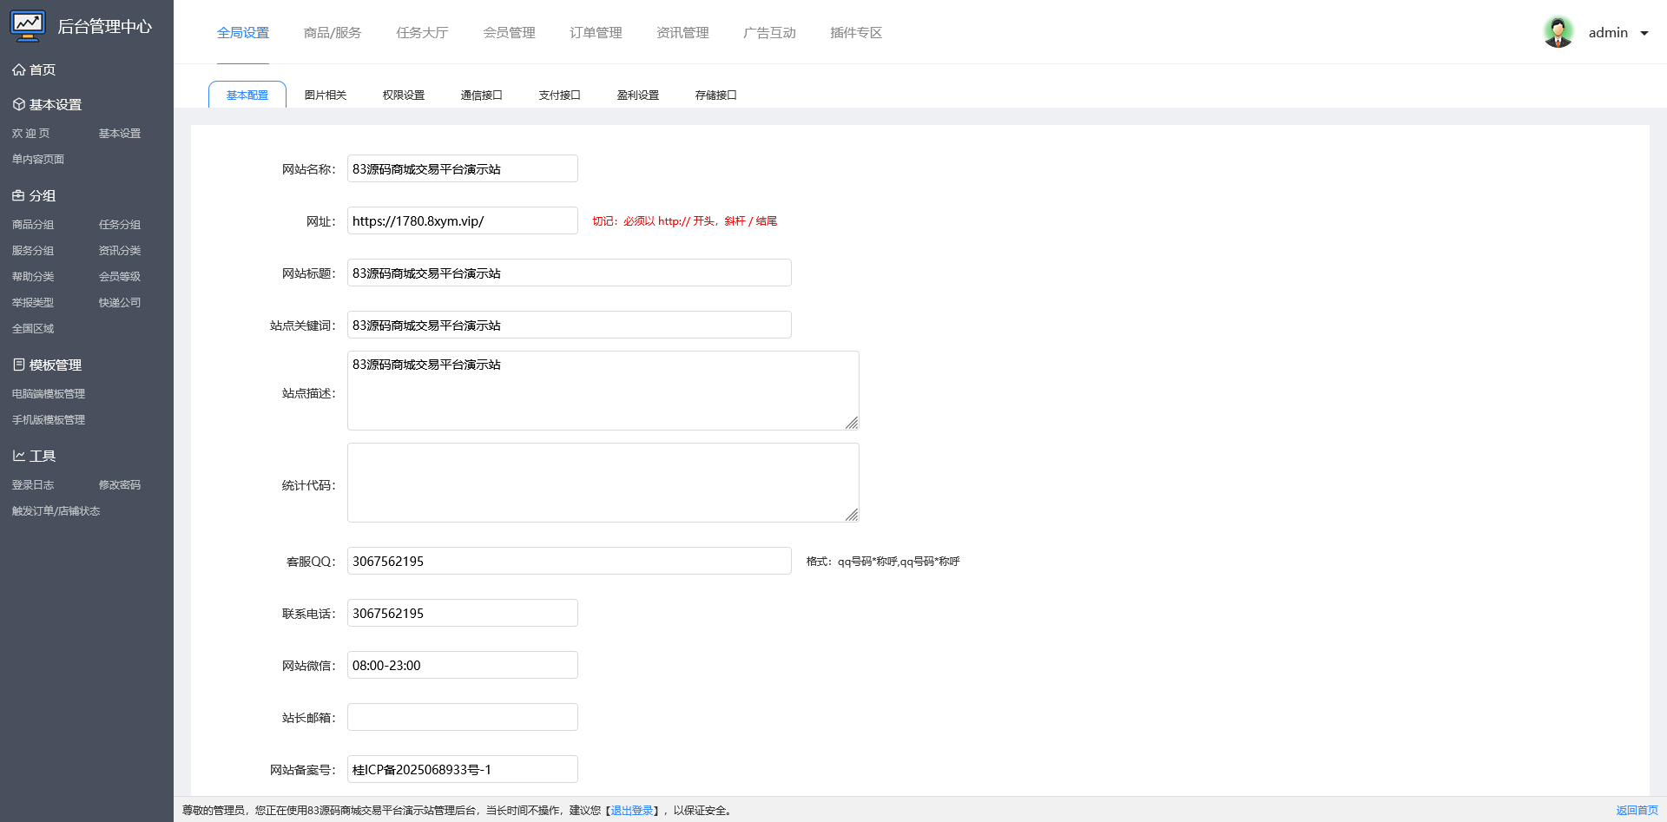The image size is (1667, 822).
Task: Click the 联系电话 input field
Action: pyautogui.click(x=463, y=613)
